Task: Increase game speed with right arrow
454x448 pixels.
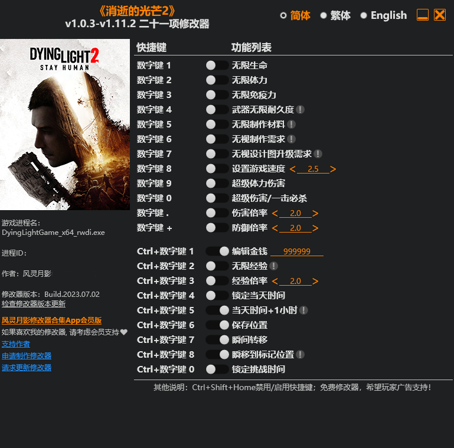Action: (x=333, y=169)
